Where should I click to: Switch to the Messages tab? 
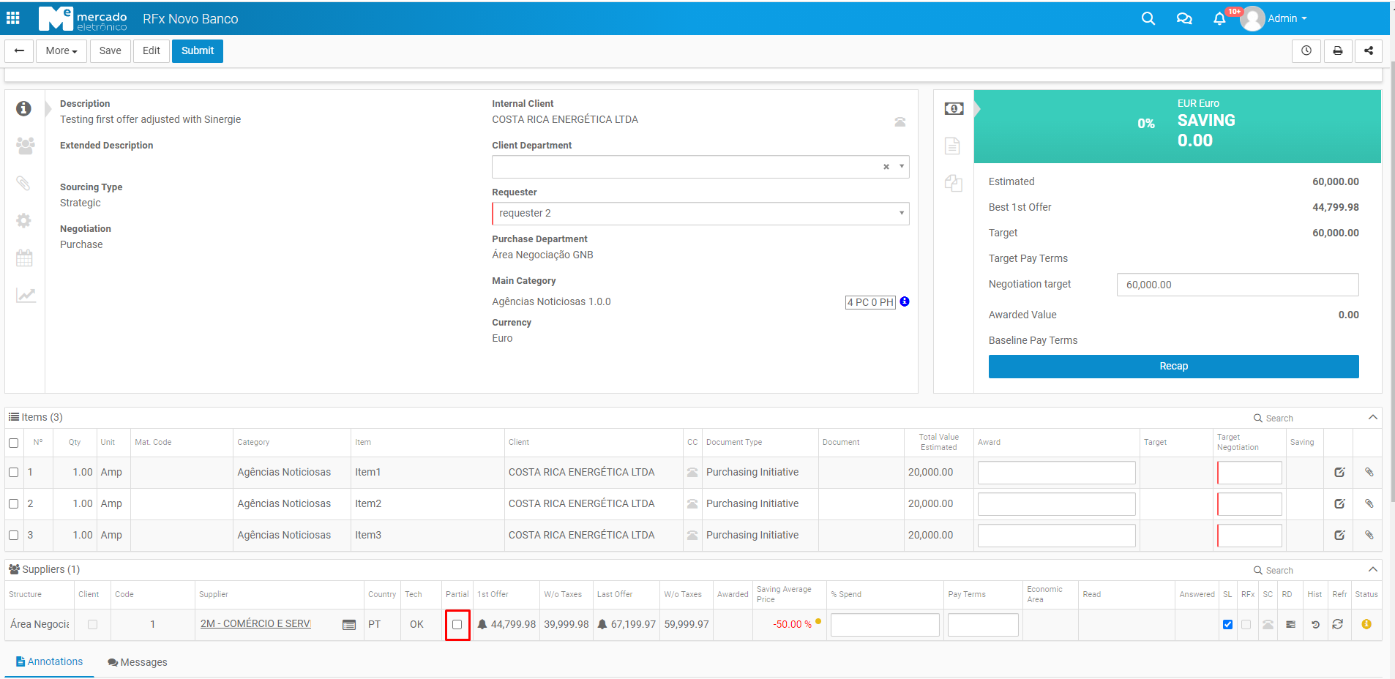[138, 662]
